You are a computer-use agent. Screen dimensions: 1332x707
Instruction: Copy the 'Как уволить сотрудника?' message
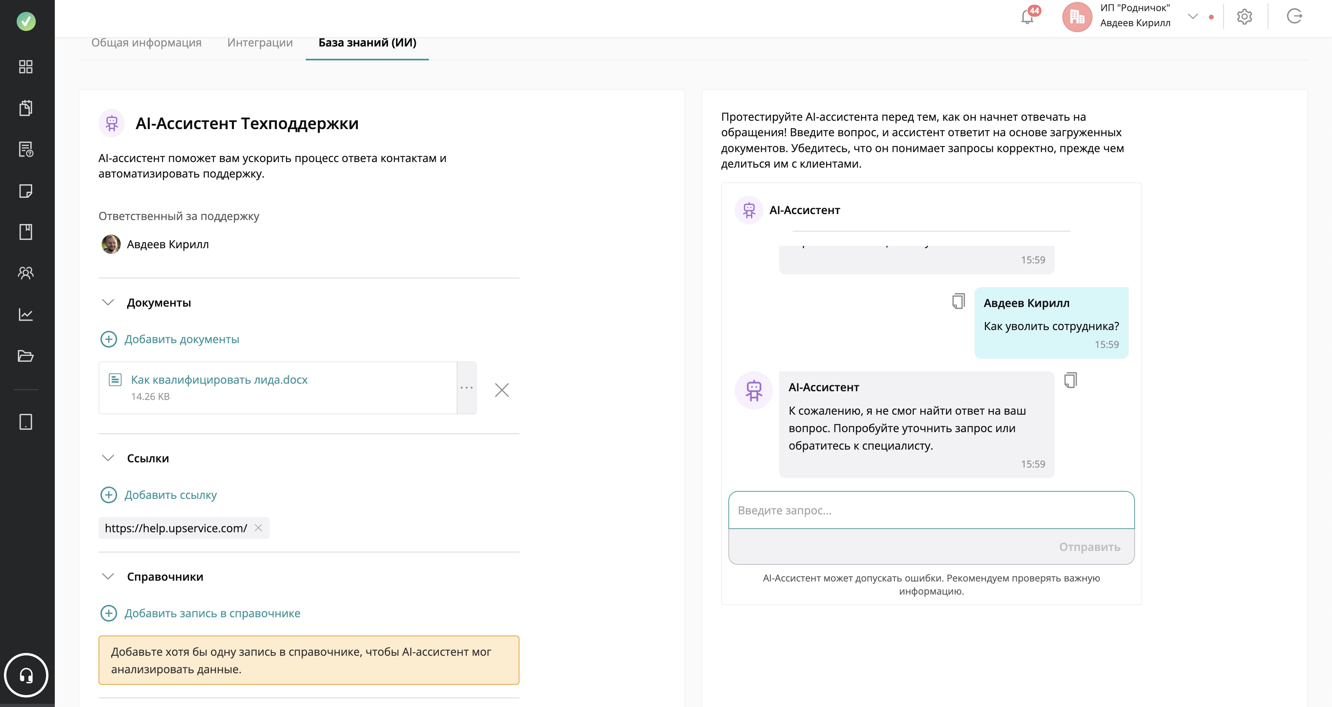tap(958, 301)
